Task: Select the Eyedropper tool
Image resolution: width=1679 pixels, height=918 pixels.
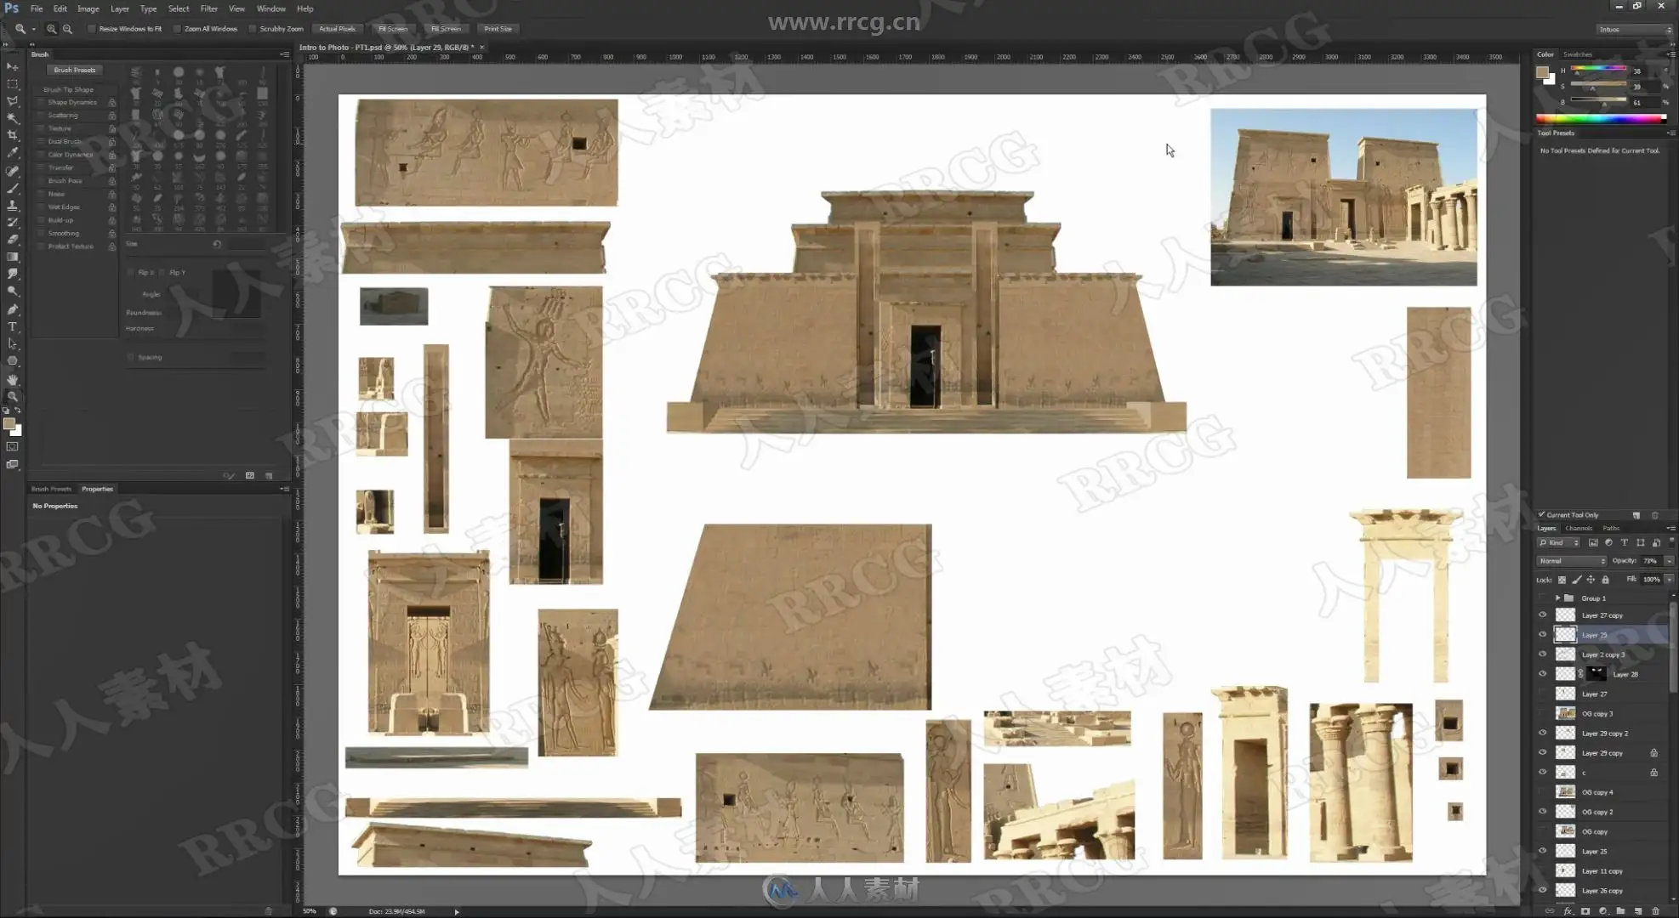Action: pos(12,153)
